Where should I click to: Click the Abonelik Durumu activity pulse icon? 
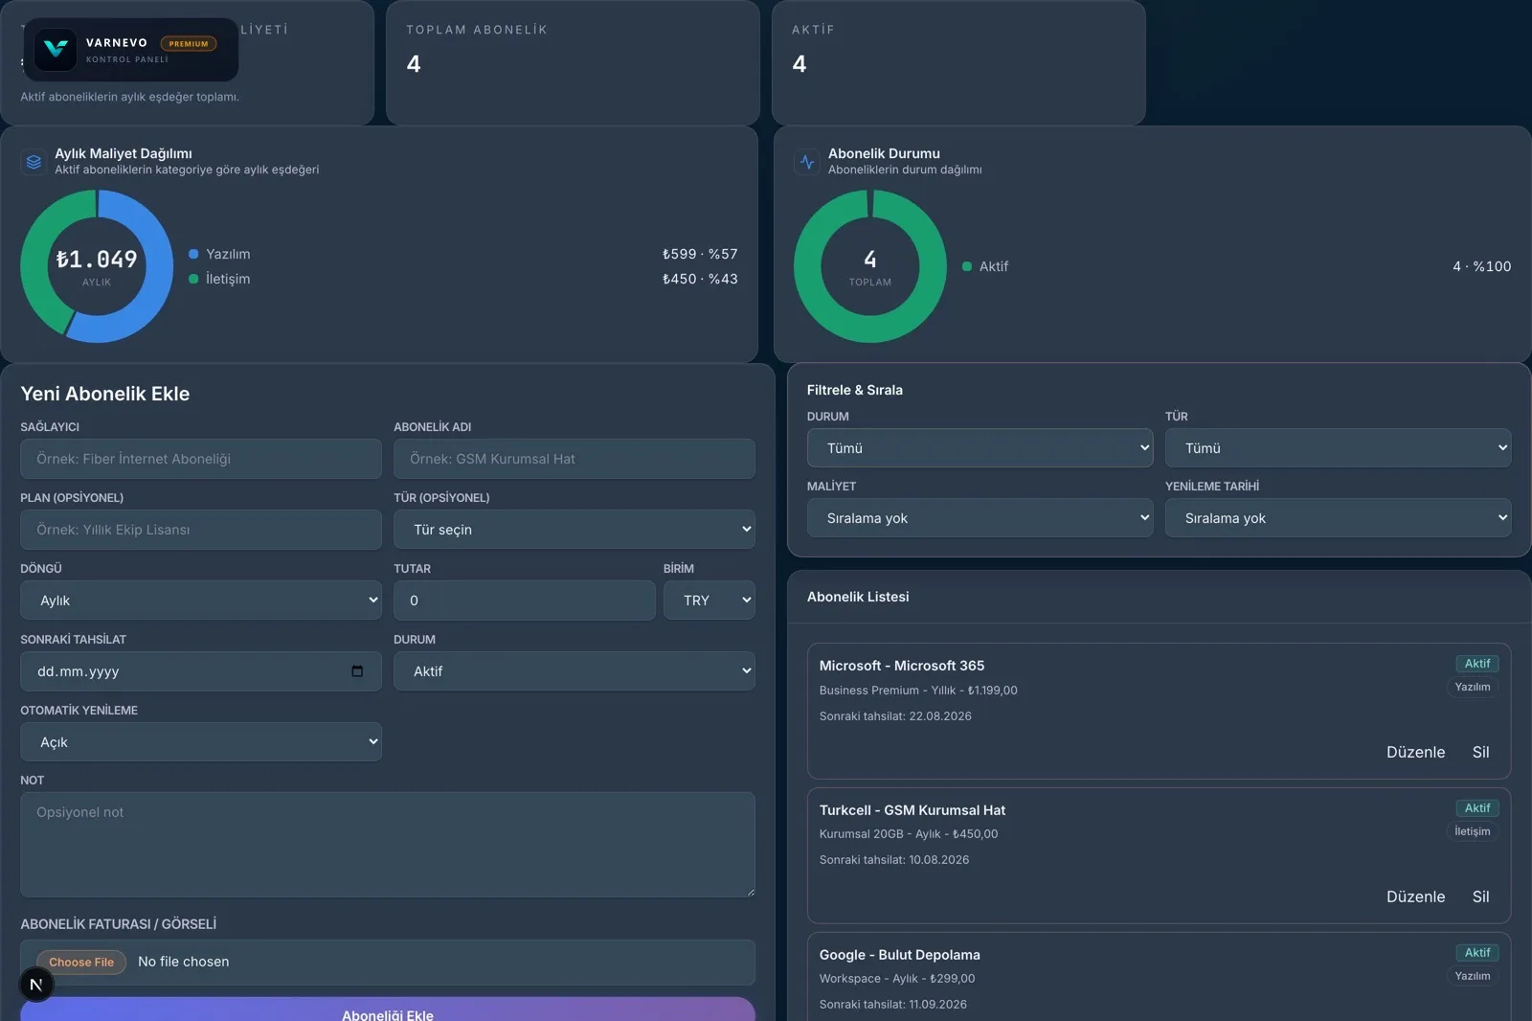click(807, 162)
